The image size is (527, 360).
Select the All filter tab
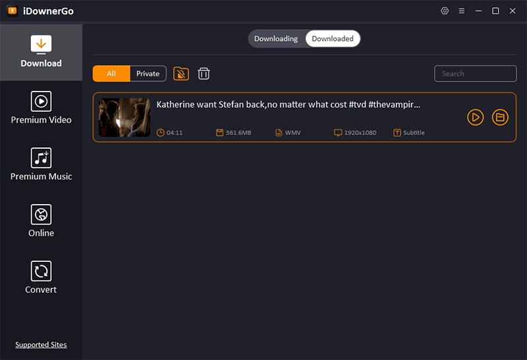tap(111, 74)
